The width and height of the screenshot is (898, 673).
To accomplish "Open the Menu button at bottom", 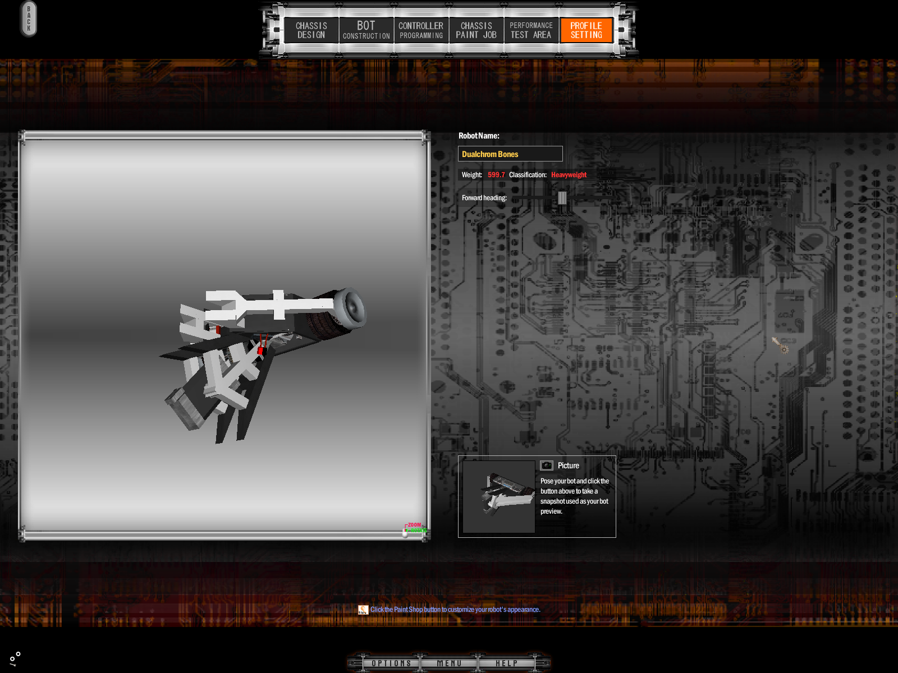I will point(449,663).
